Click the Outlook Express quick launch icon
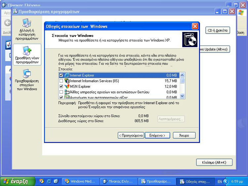 point(56,181)
